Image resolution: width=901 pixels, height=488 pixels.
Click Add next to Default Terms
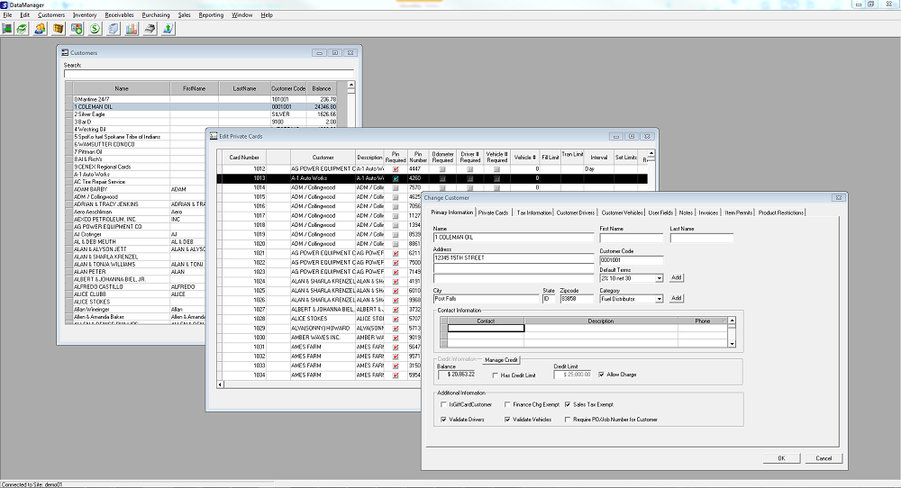coord(677,278)
